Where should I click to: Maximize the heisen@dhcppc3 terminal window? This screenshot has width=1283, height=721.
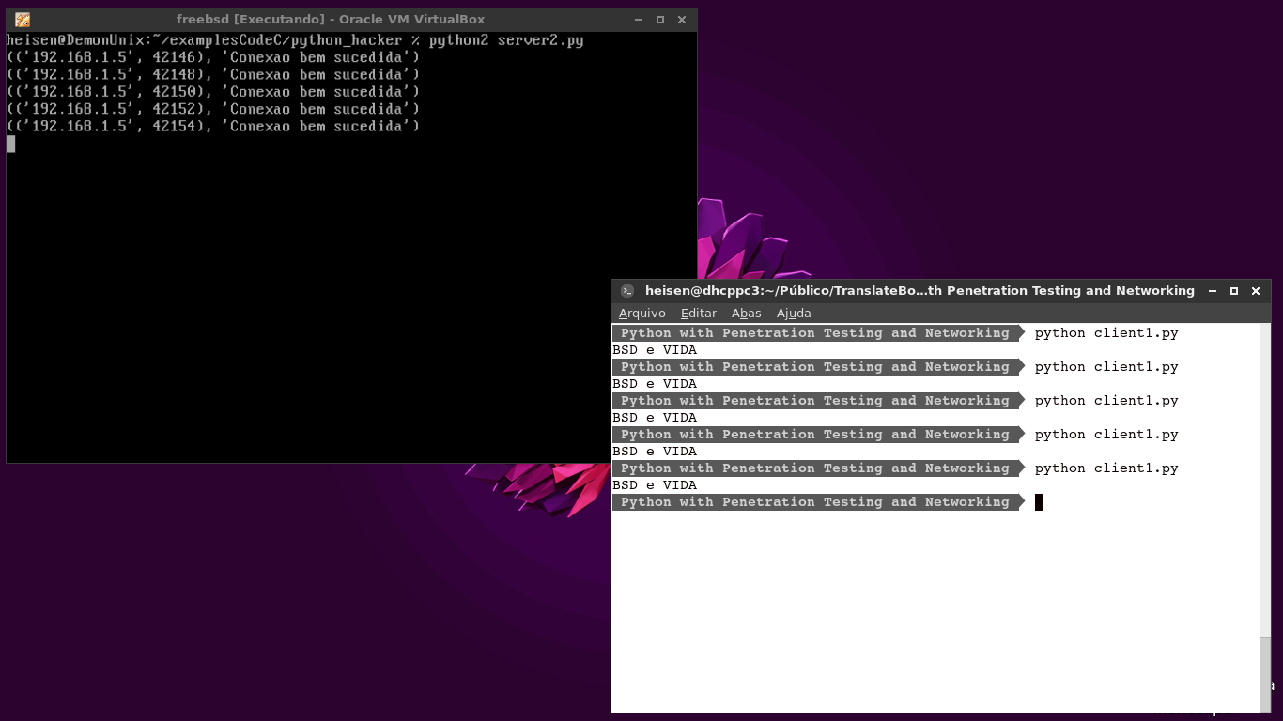pos(1234,291)
